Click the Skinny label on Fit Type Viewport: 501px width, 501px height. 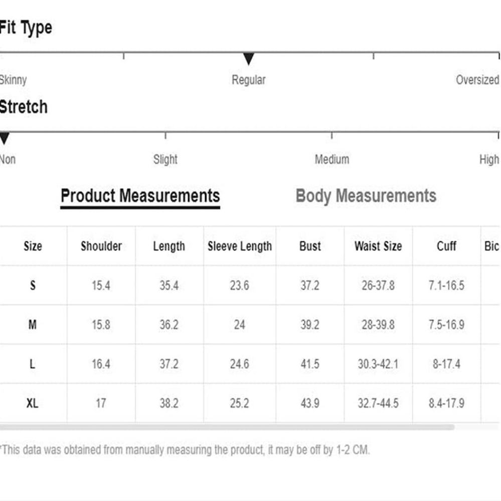(x=13, y=80)
